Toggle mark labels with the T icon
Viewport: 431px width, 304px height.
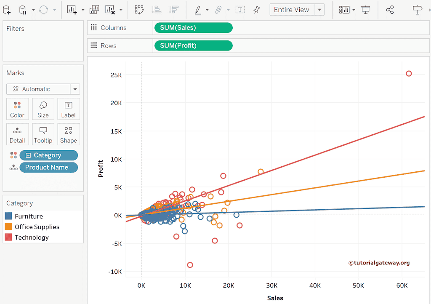[x=240, y=10]
